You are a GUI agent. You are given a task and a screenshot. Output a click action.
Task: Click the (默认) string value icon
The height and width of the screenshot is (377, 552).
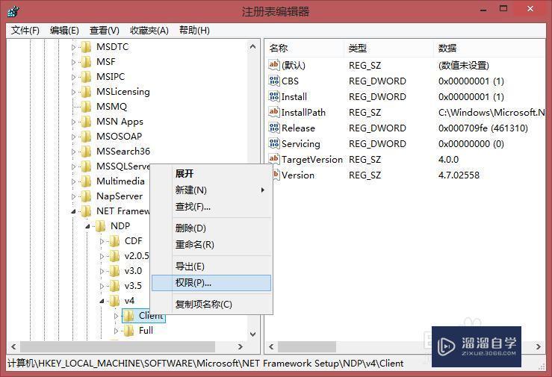tap(274, 65)
